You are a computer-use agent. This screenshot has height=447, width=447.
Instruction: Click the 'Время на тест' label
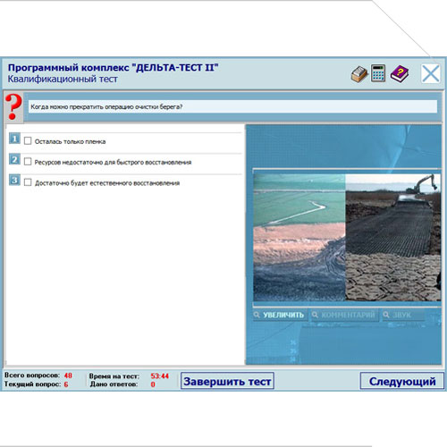click(114, 376)
